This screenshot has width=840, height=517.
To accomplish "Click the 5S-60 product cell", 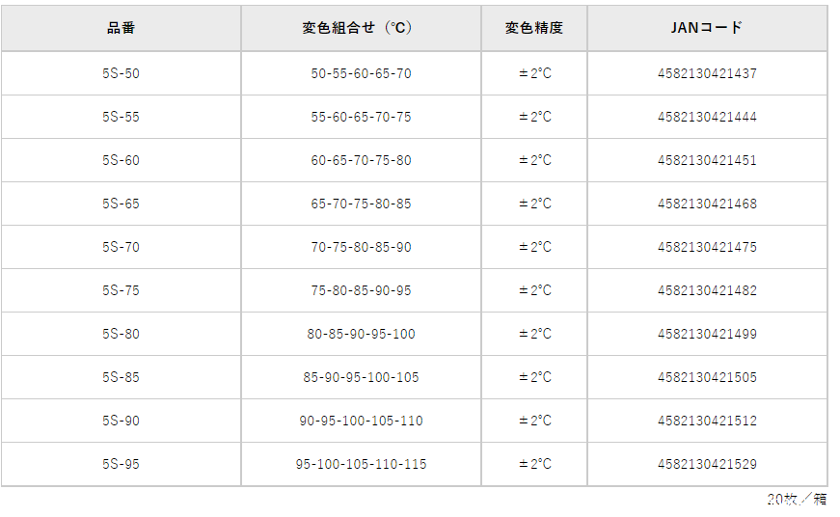I will [121, 160].
